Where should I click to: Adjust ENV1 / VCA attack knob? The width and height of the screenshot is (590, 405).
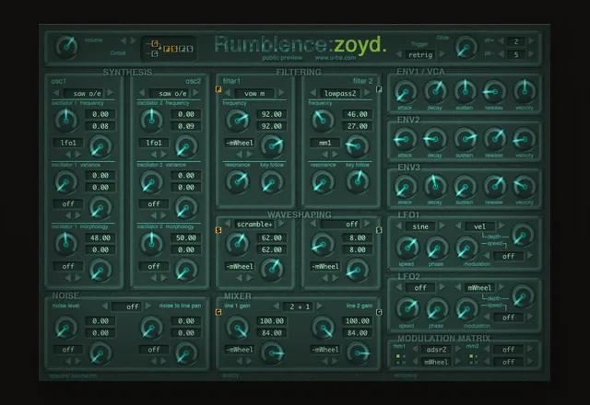click(405, 92)
